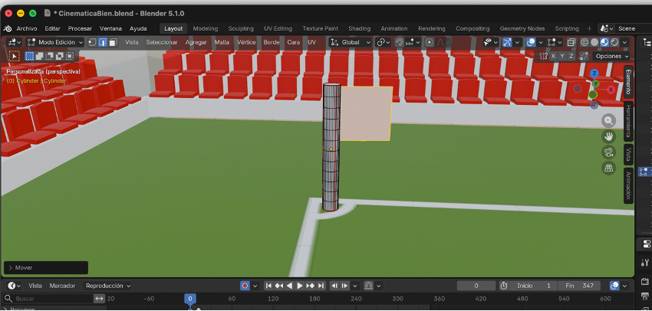Toggle the camera view icon

[609, 152]
